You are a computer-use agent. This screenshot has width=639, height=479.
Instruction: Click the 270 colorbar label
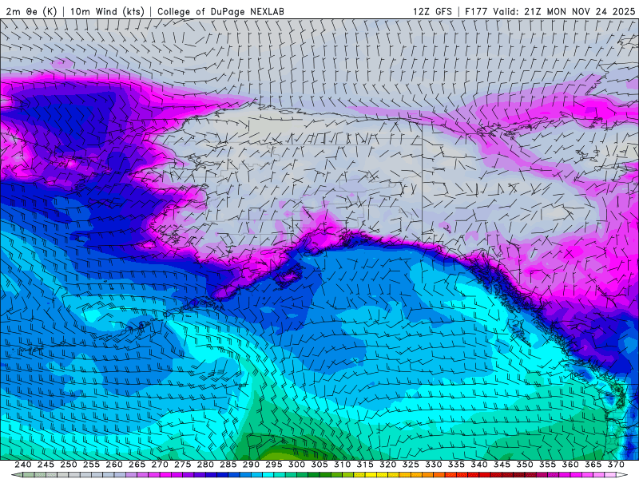(160, 465)
